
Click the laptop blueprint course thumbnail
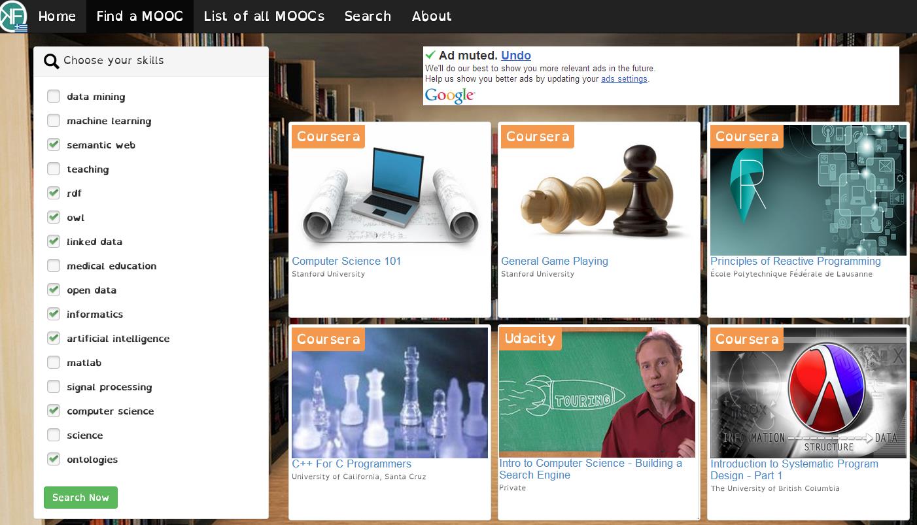tap(390, 190)
